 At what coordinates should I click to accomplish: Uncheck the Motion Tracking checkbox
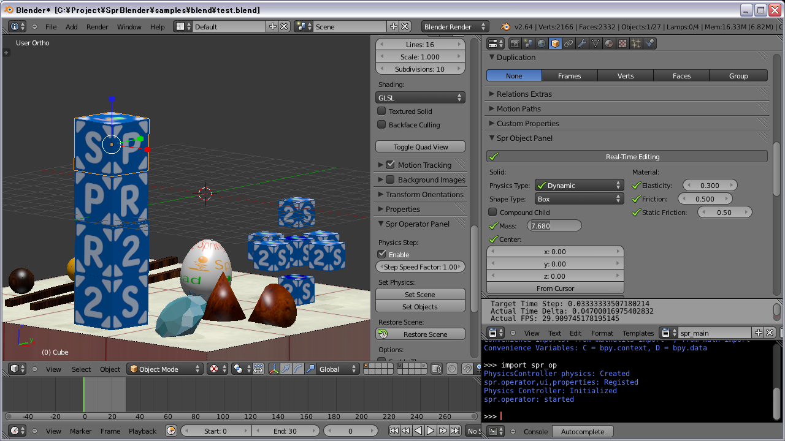[x=390, y=165]
